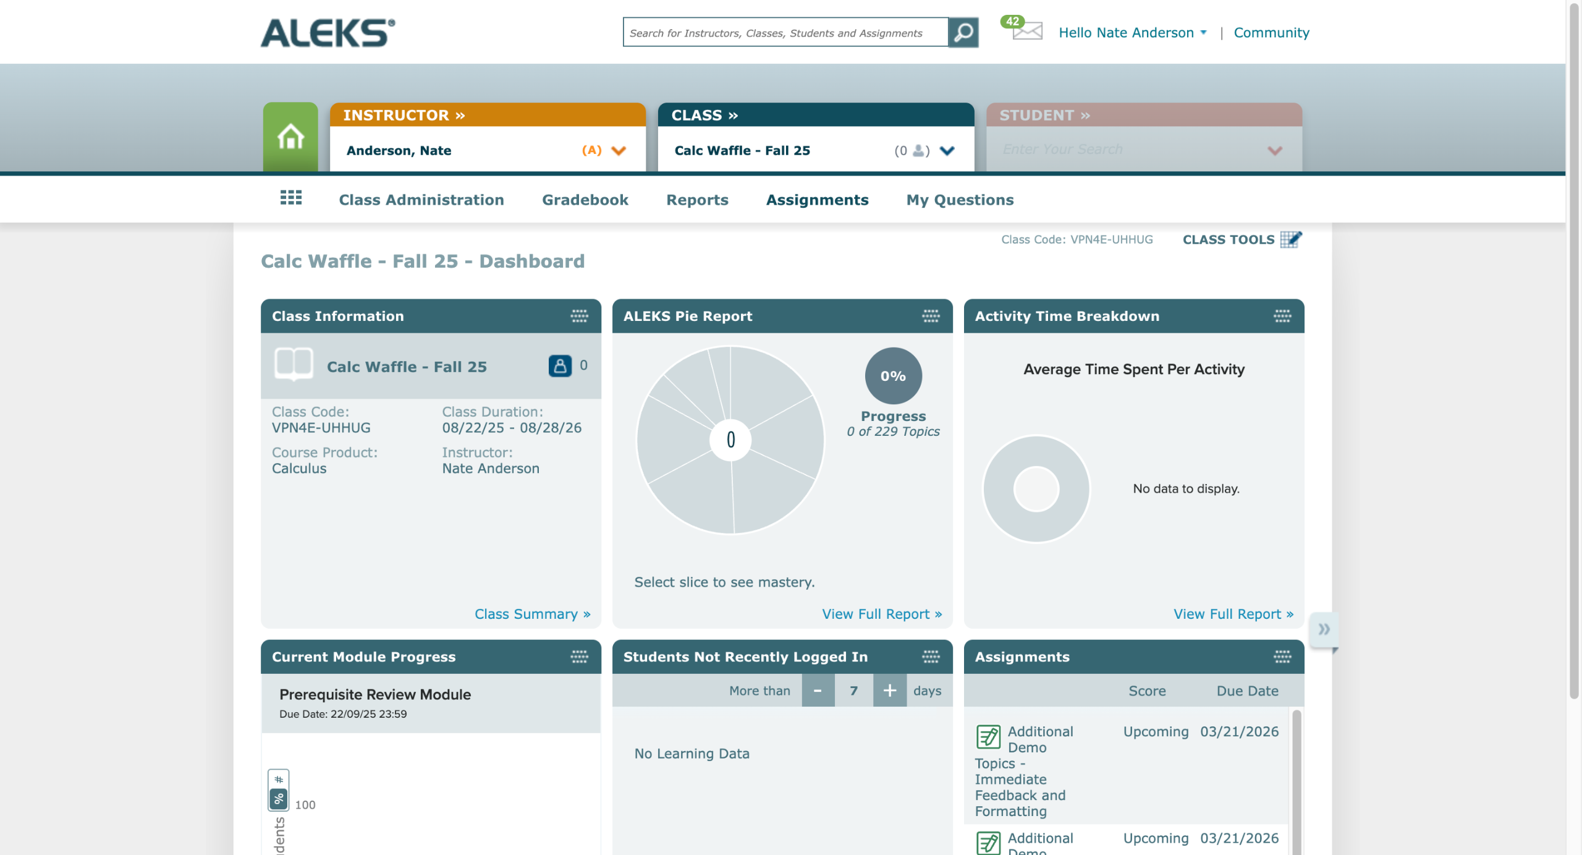Increase days with the plus button

[x=889, y=691]
